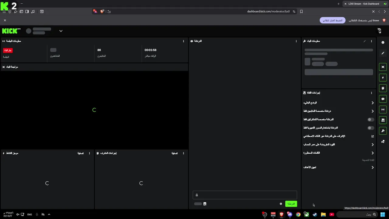389x219 pixels.
Task: Click the chat message input field
Action: (x=245, y=195)
